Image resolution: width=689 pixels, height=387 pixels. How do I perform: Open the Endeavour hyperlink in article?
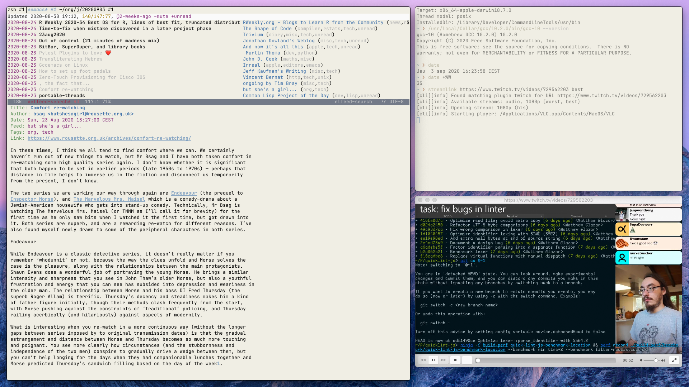click(x=184, y=193)
